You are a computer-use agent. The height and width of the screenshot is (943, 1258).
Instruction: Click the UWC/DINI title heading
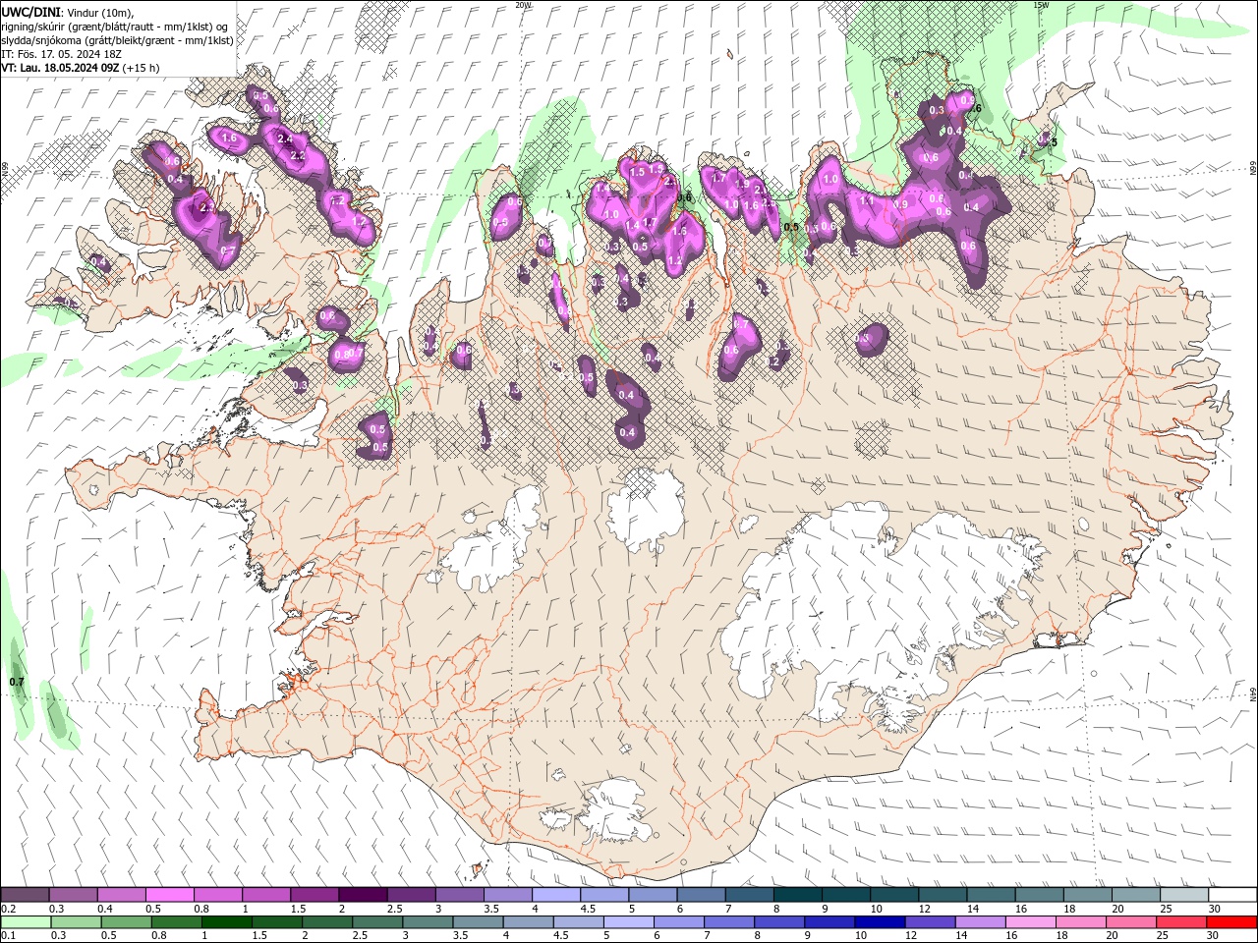click(x=31, y=11)
